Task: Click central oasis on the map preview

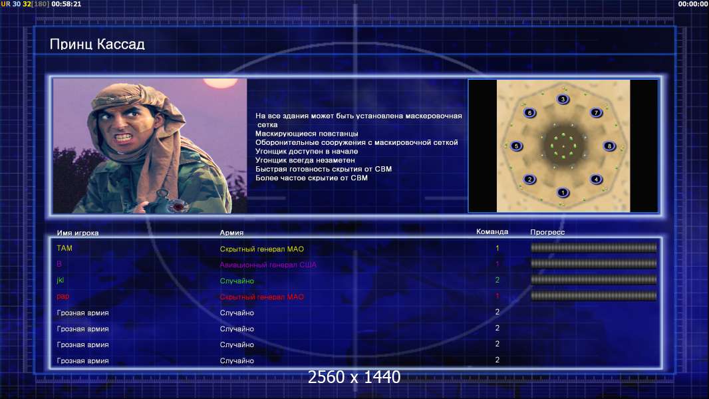Action: click(x=563, y=146)
